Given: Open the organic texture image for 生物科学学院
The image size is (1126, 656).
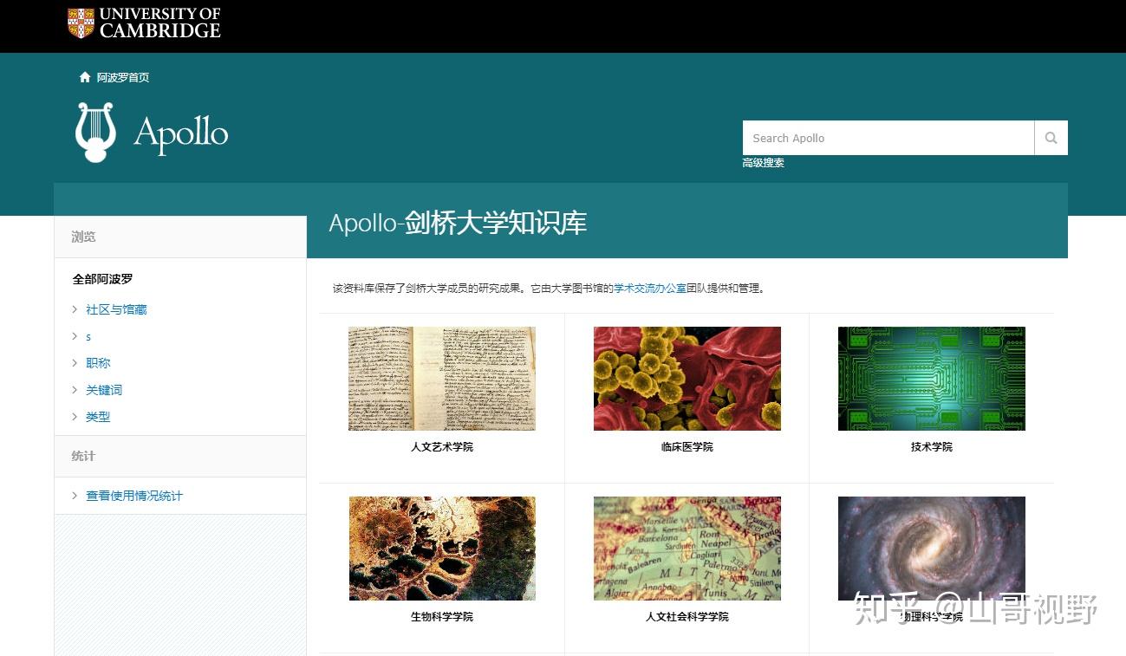Looking at the screenshot, I should [x=442, y=549].
